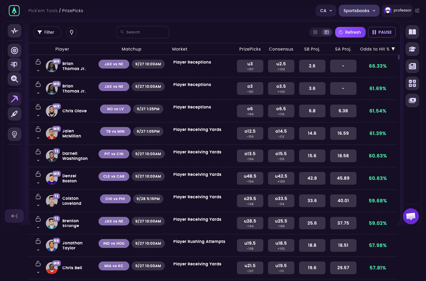Click the SB Proj. column header
Image resolution: width=426 pixels, height=281 pixels.
[x=312, y=49]
